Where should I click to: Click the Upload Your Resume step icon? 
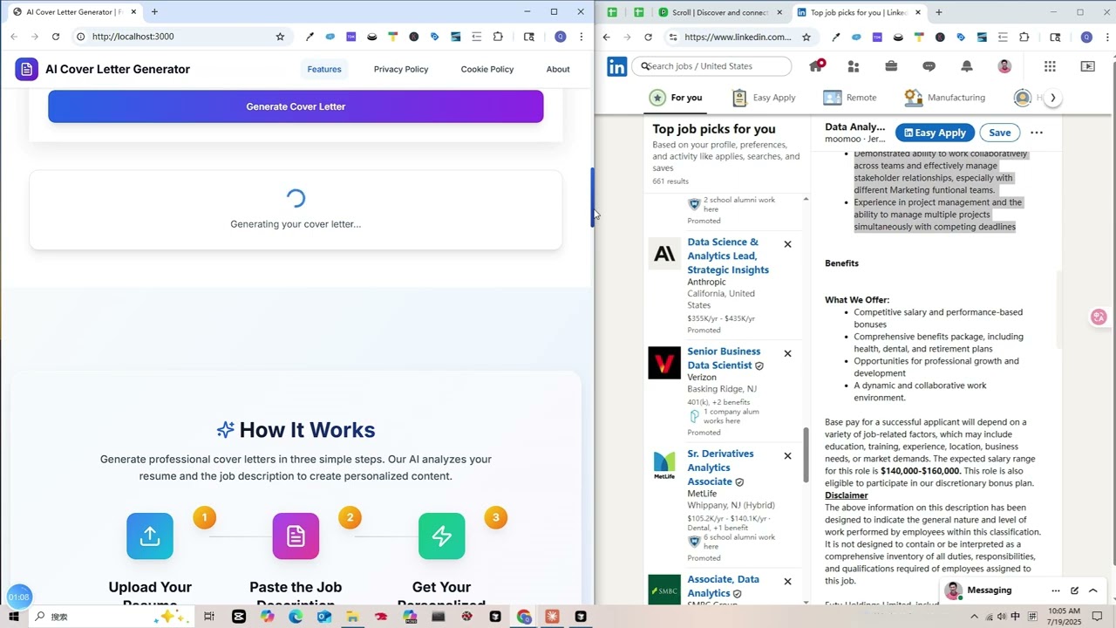(x=150, y=536)
